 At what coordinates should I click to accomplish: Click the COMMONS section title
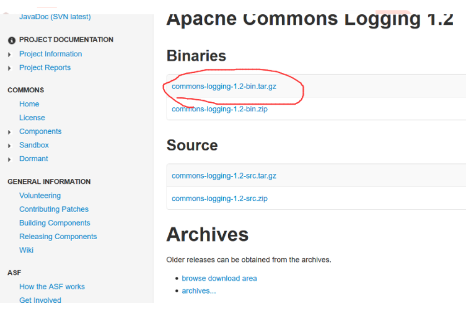pyautogui.click(x=26, y=90)
